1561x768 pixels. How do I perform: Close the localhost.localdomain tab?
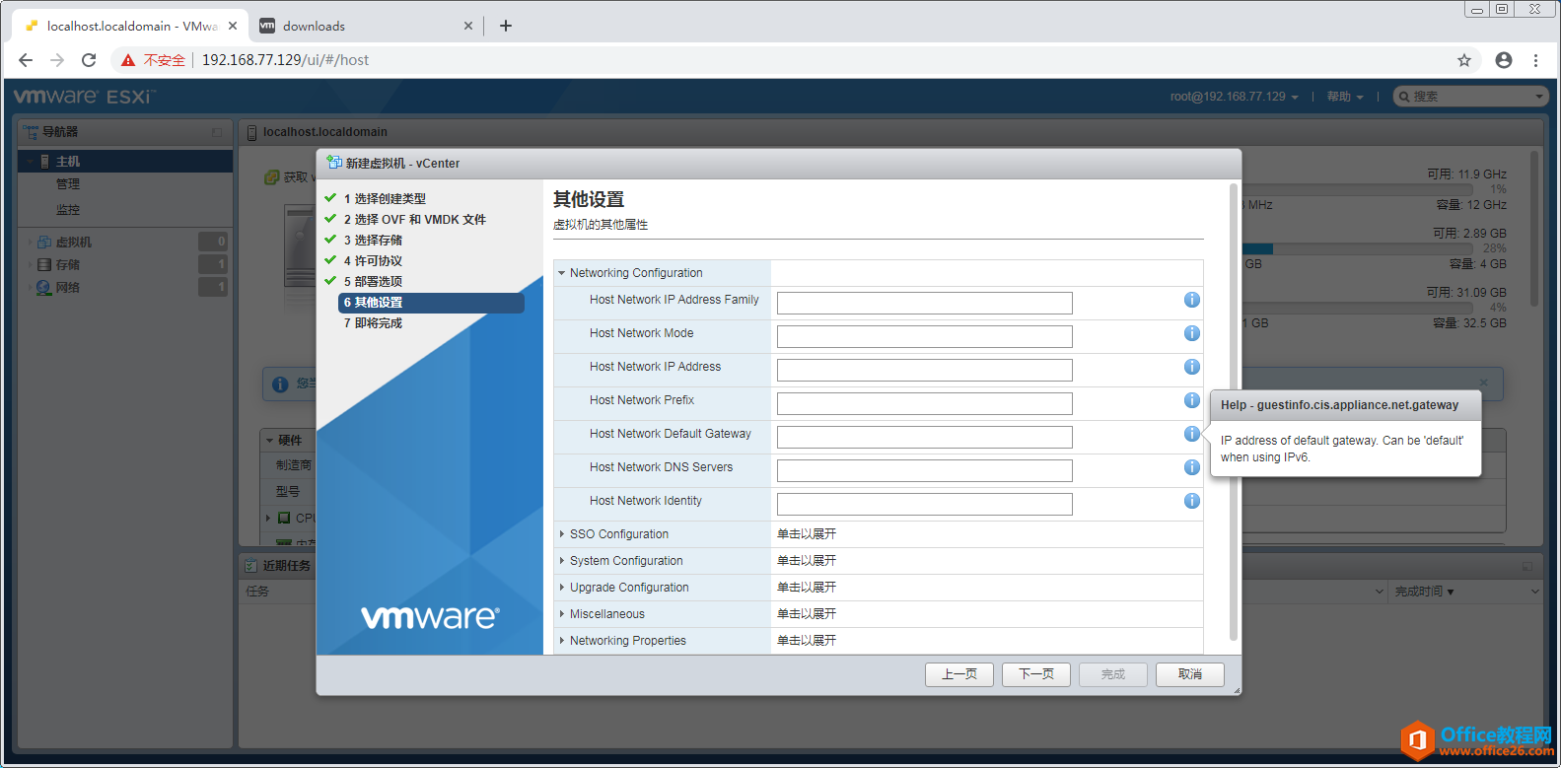point(233,26)
